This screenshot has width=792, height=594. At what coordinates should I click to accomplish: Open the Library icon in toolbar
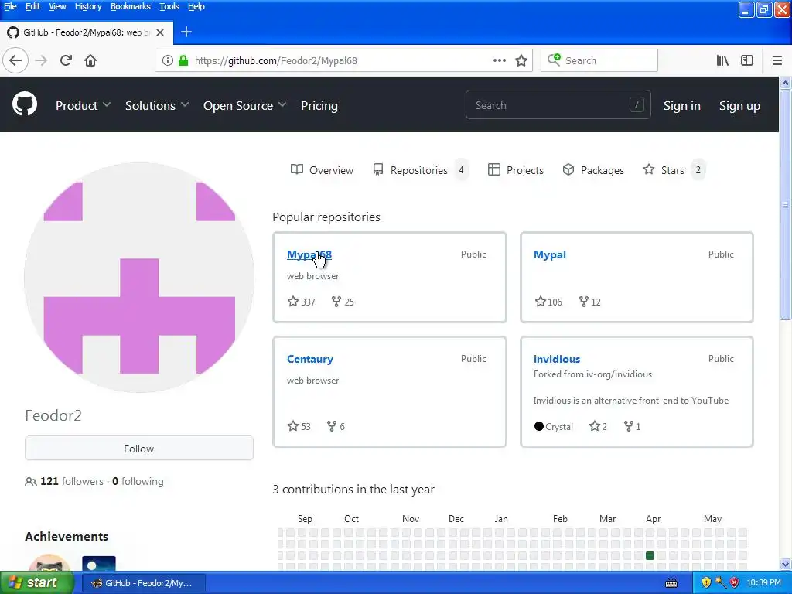tap(722, 60)
